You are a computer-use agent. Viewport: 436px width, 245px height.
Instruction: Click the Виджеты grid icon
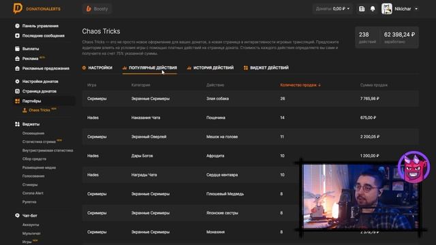click(x=17, y=124)
